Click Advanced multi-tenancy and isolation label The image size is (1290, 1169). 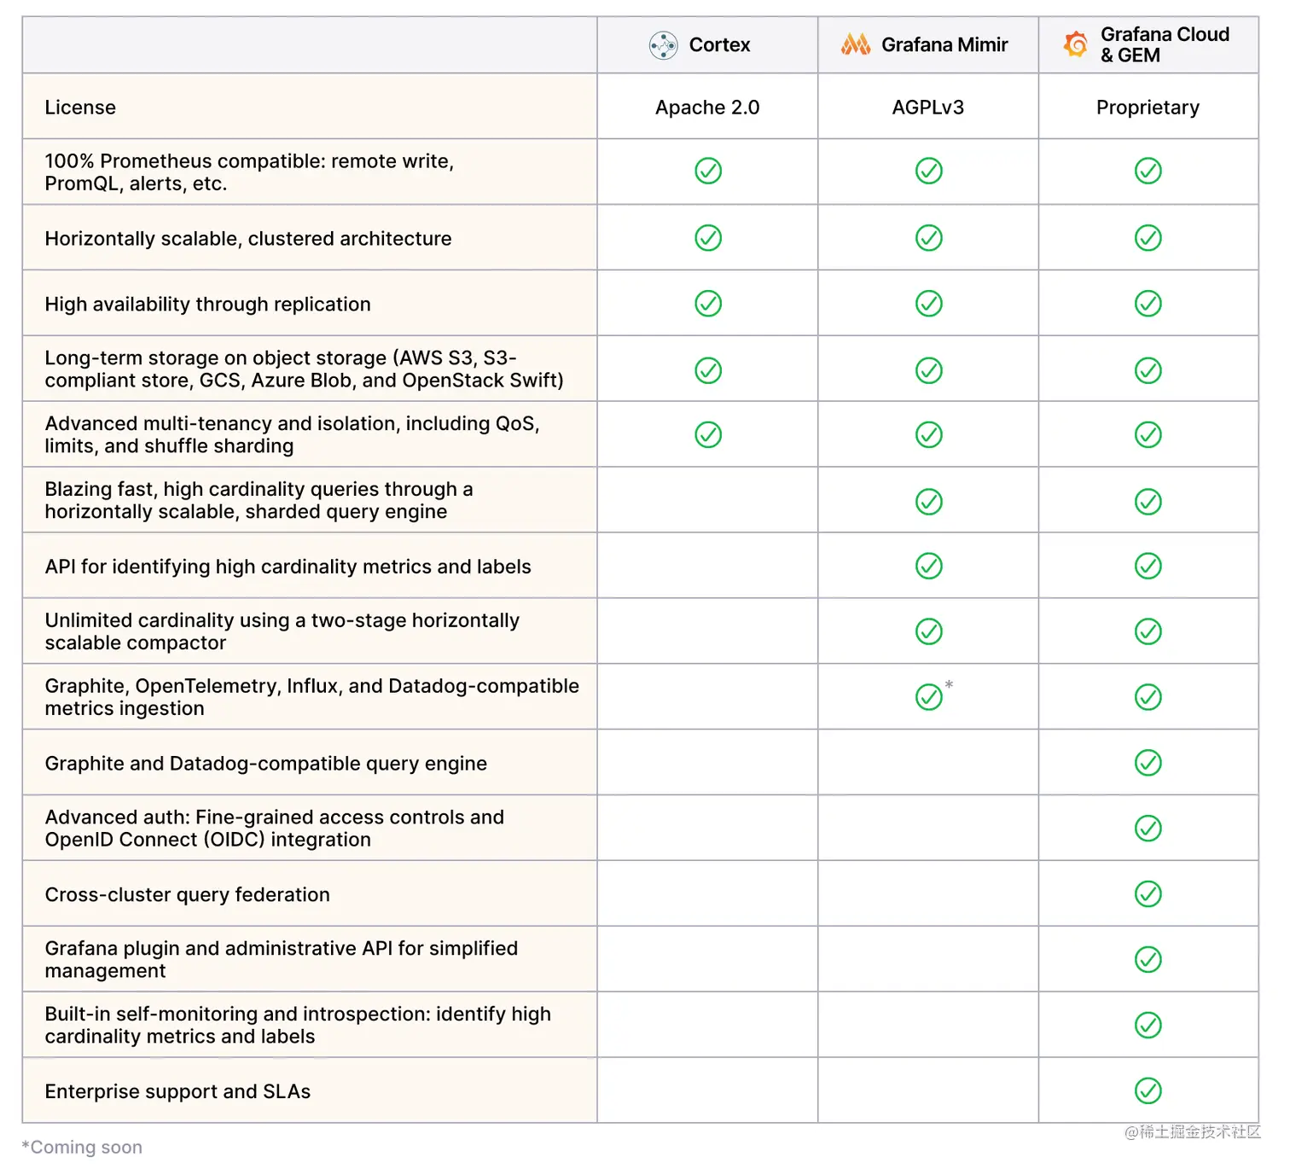[292, 435]
